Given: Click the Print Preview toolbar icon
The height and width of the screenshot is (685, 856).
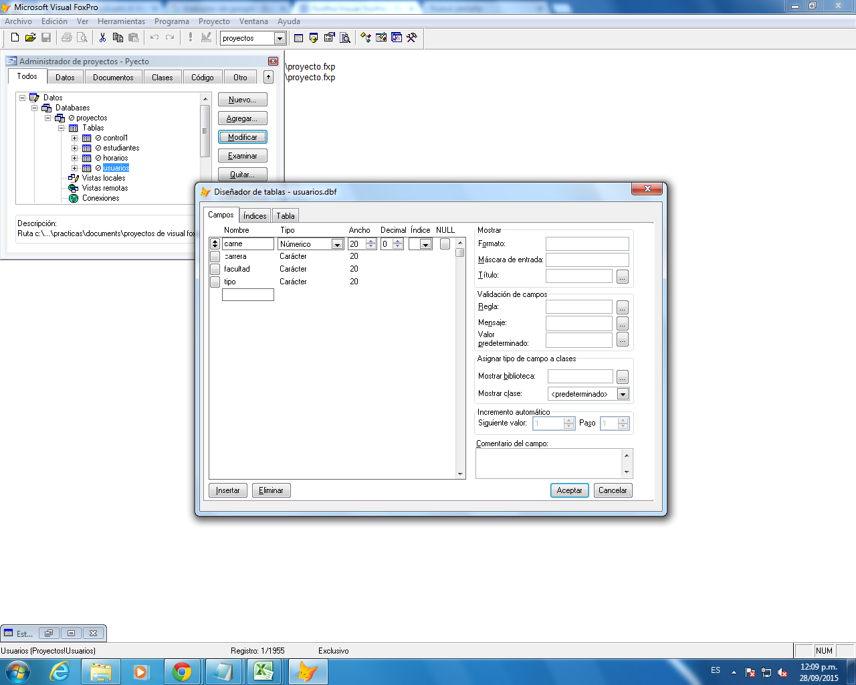Looking at the screenshot, I should tap(82, 38).
